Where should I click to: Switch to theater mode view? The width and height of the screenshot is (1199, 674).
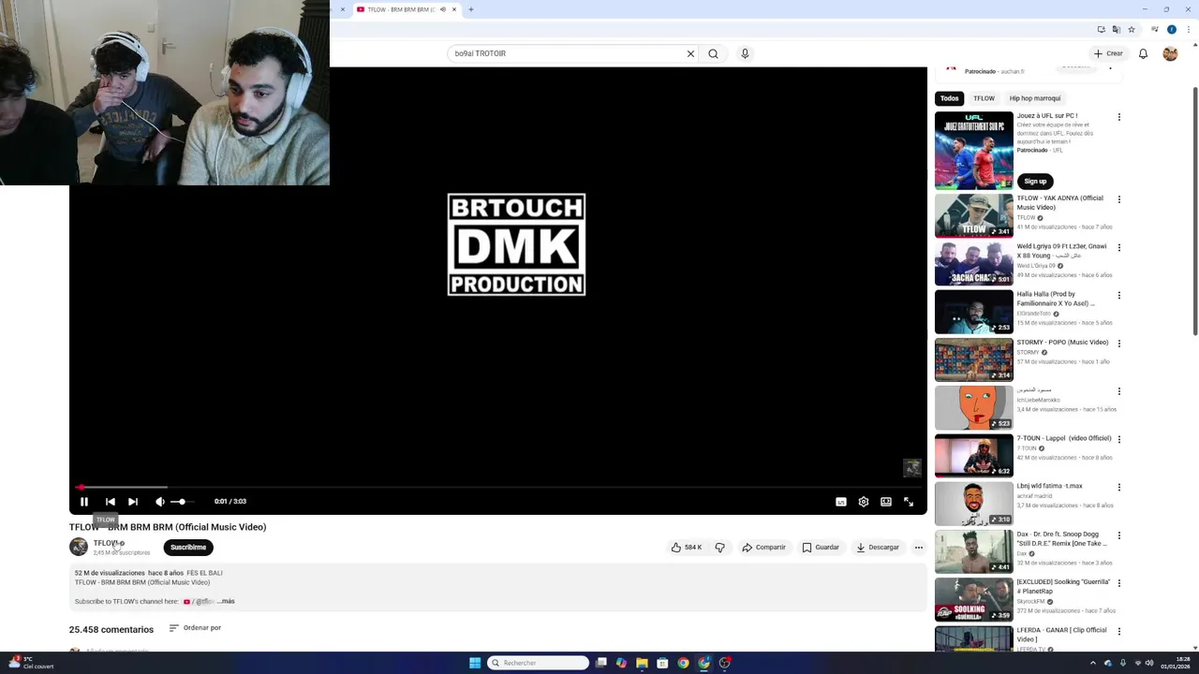click(886, 502)
